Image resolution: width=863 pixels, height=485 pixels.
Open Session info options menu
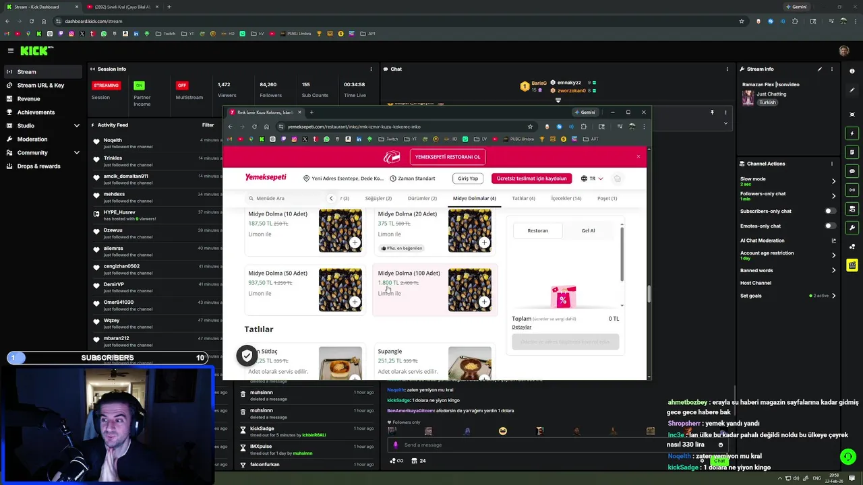[371, 69]
